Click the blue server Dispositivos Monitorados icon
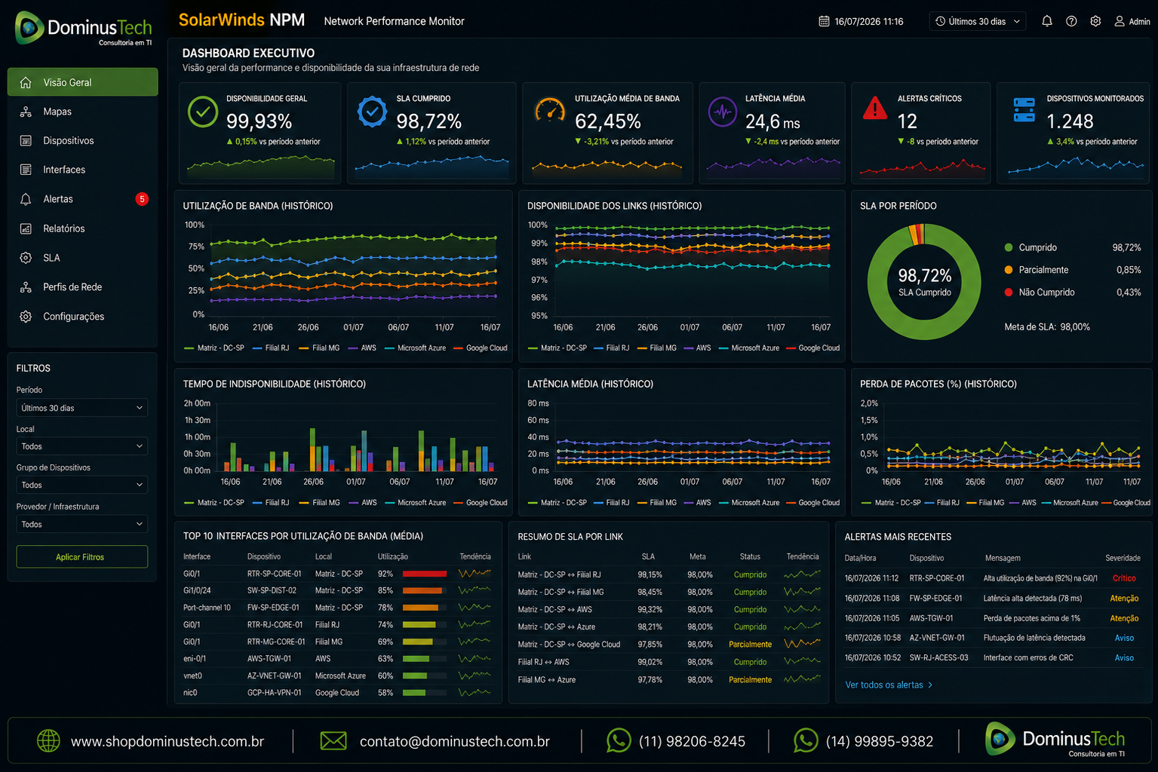Image resolution: width=1158 pixels, height=772 pixels. (x=1024, y=110)
